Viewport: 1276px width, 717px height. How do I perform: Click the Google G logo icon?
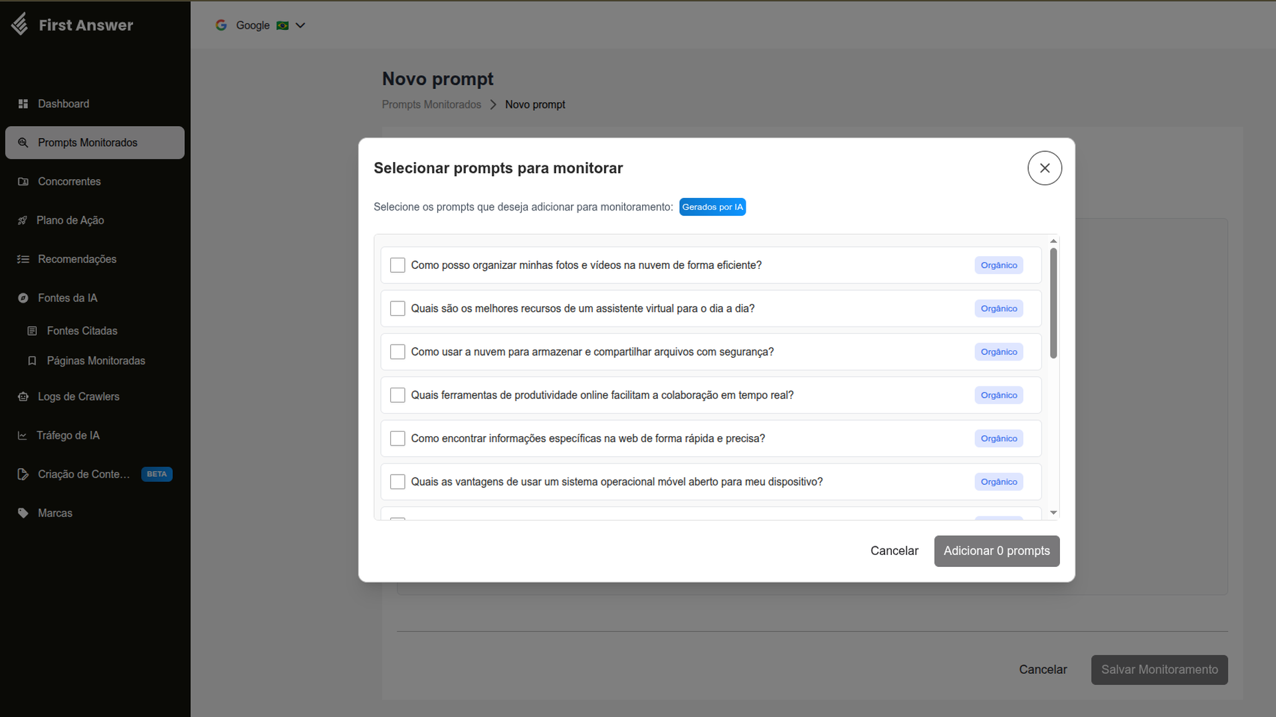[221, 25]
